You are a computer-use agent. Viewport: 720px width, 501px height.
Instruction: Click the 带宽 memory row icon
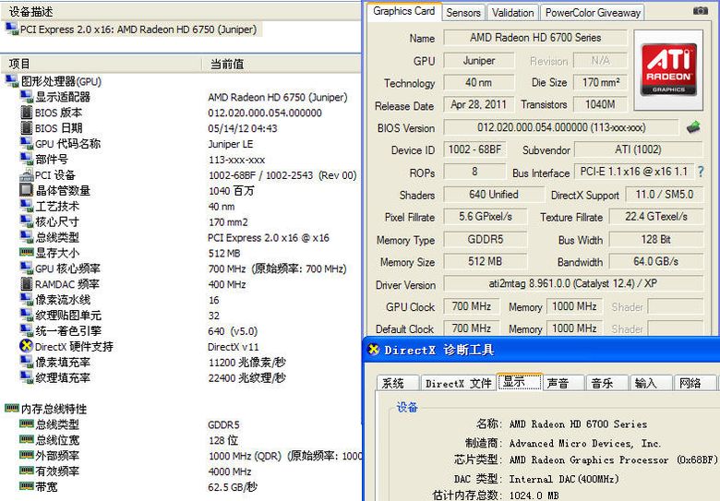[27, 486]
